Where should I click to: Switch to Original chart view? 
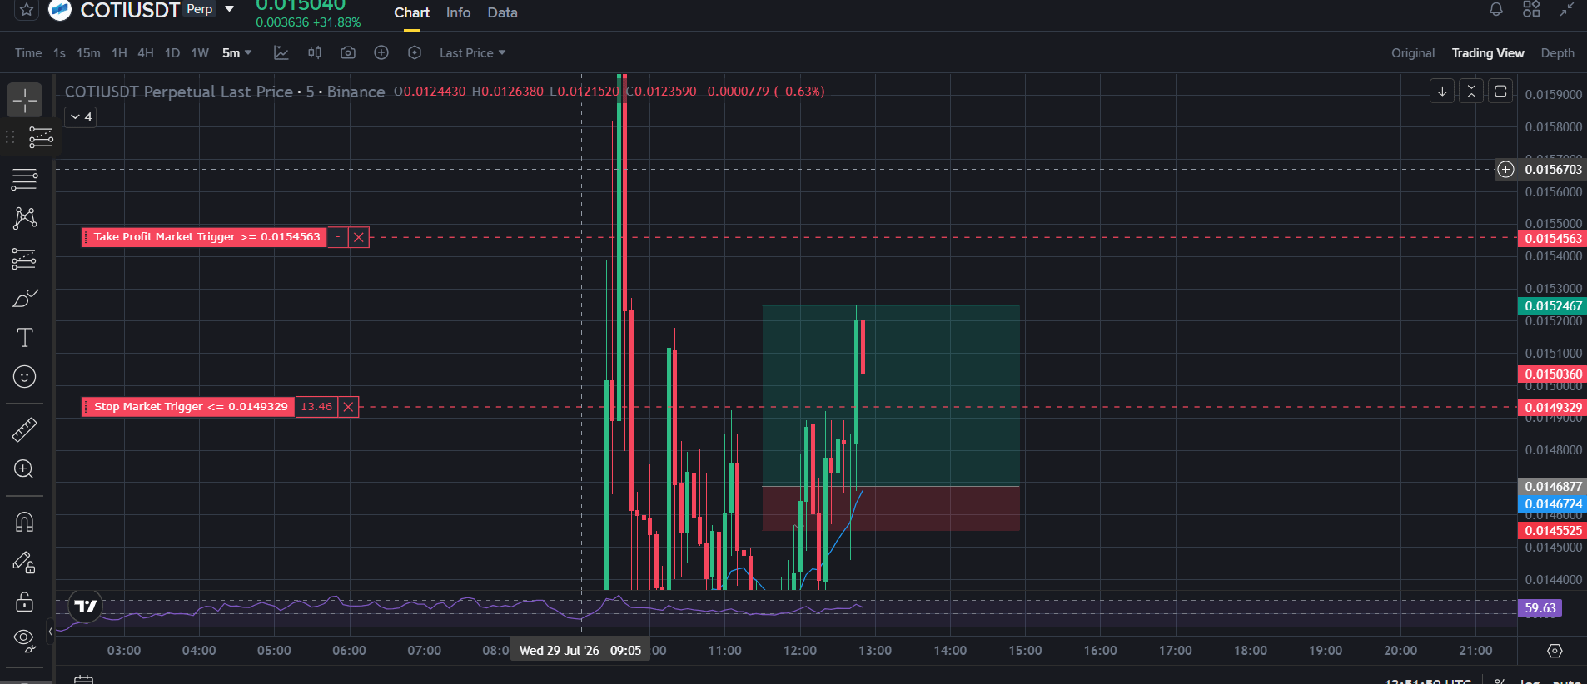(x=1413, y=52)
